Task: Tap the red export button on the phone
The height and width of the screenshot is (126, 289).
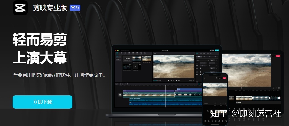Action: tap(225, 78)
